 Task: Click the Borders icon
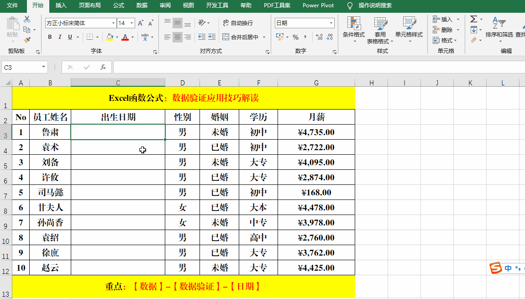point(90,37)
